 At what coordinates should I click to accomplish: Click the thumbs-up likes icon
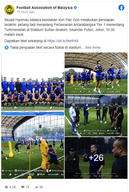click(x=6, y=187)
